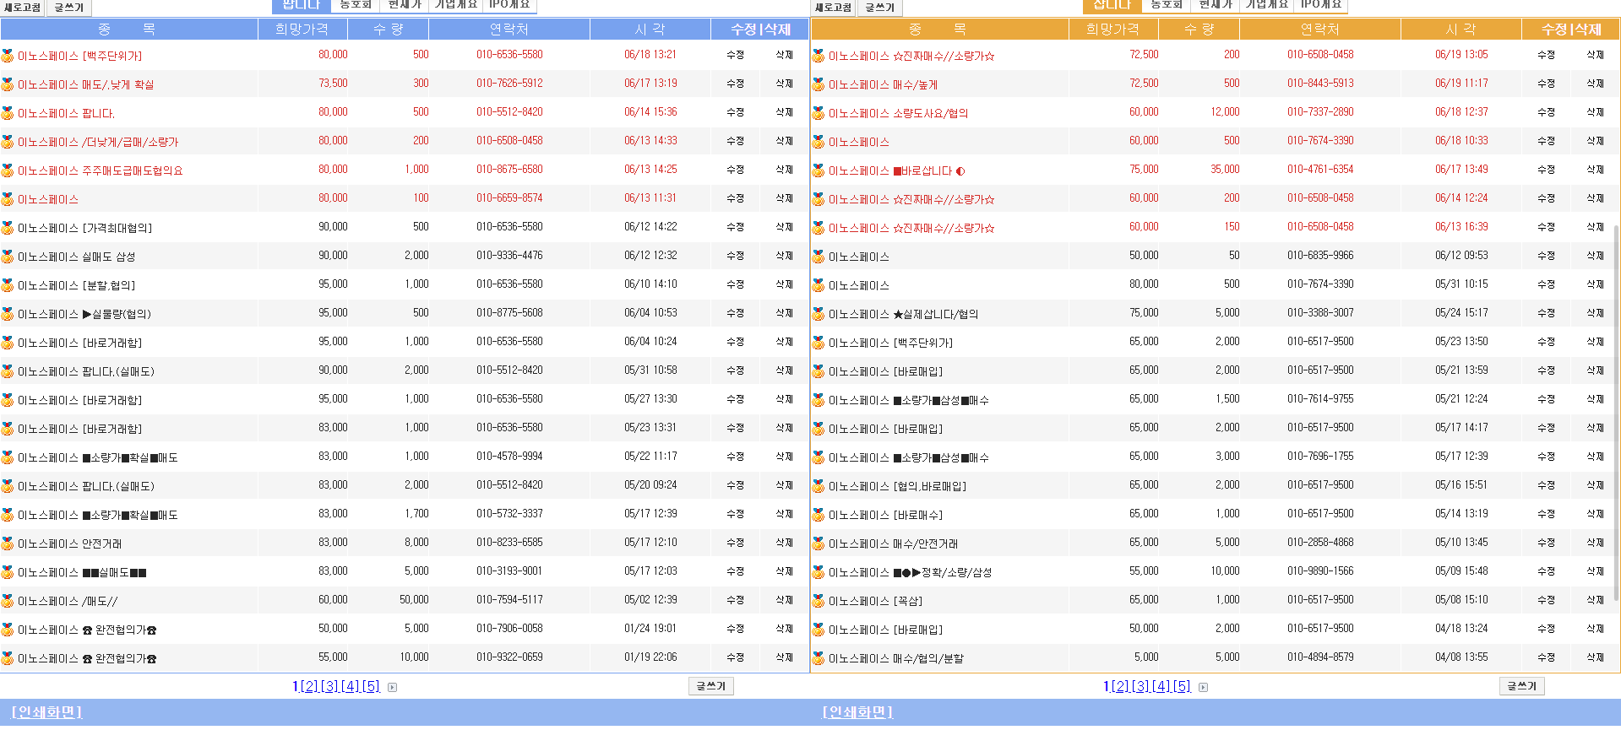Click the medal icon beside '실매도 삼성' row
Screen dimensions: 1621x730
tap(8, 257)
